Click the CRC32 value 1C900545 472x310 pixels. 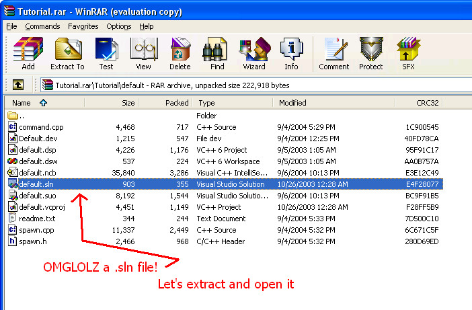pyautogui.click(x=422, y=127)
